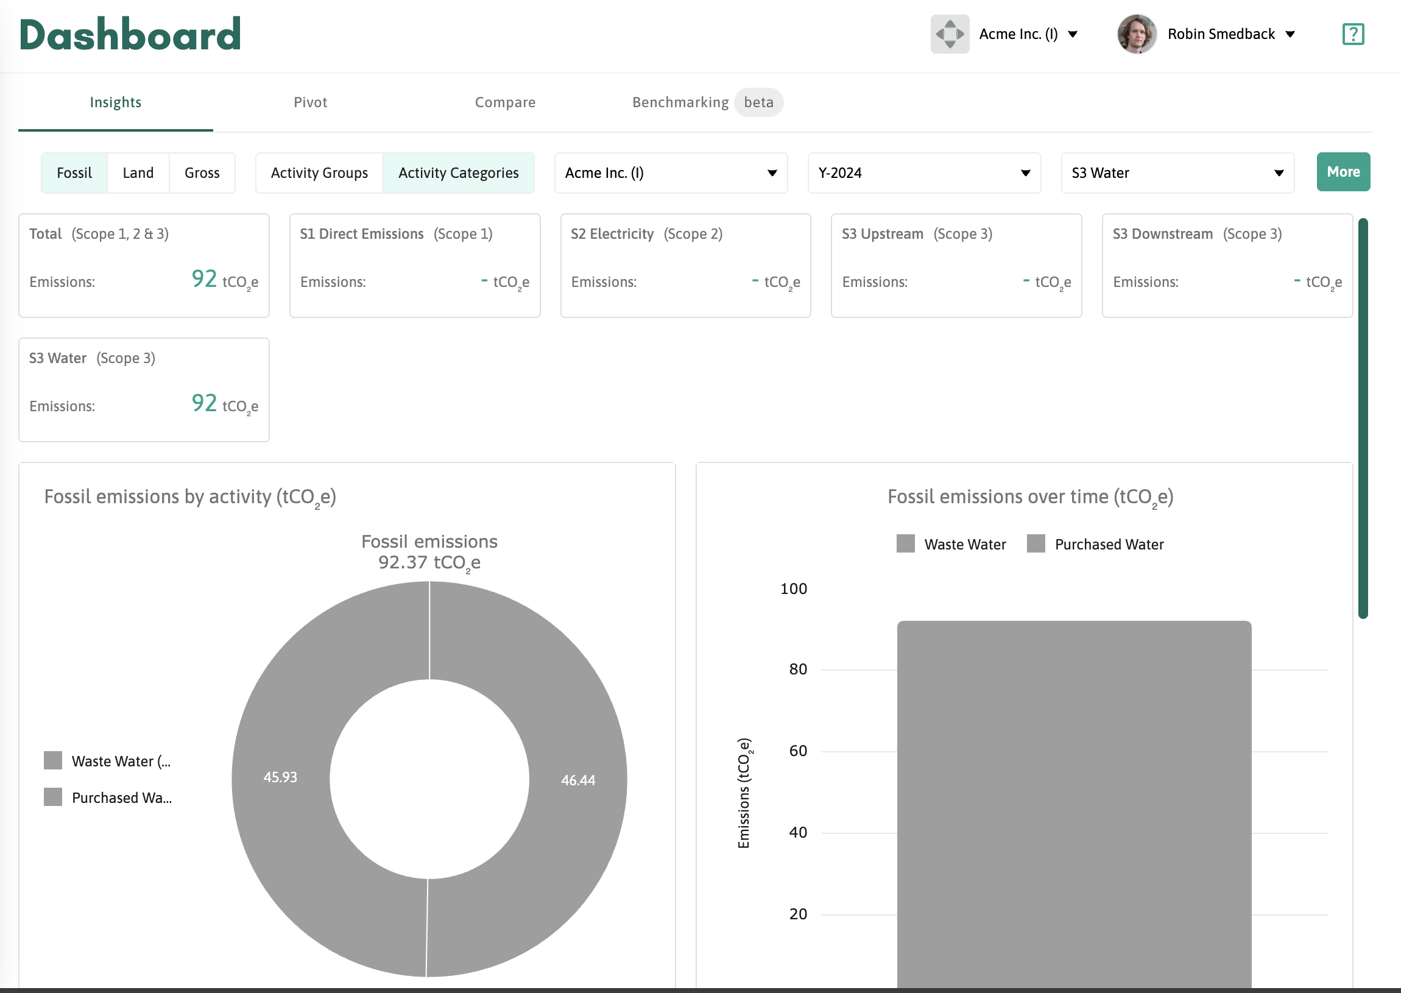Click the green More button
The image size is (1401, 993).
pos(1343,172)
